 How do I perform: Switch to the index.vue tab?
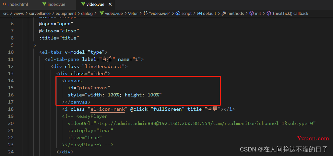(x=56, y=5)
